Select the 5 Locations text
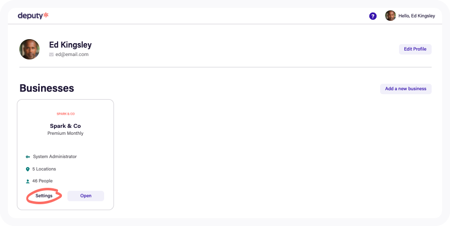The image size is (450, 226). click(45, 169)
